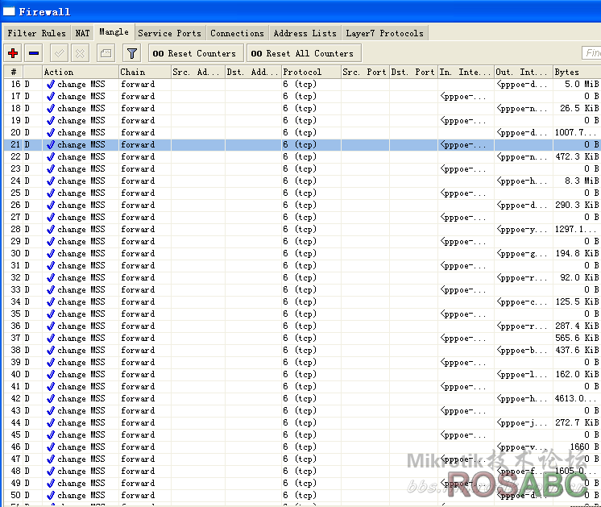Image resolution: width=601 pixels, height=507 pixels.
Task: Select rule 20 out interface pppoe-d cell
Action: tap(523, 133)
